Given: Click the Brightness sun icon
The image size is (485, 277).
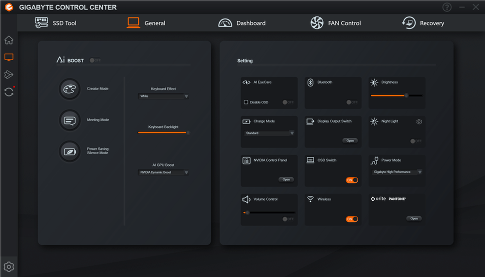Looking at the screenshot, I should coord(374,82).
